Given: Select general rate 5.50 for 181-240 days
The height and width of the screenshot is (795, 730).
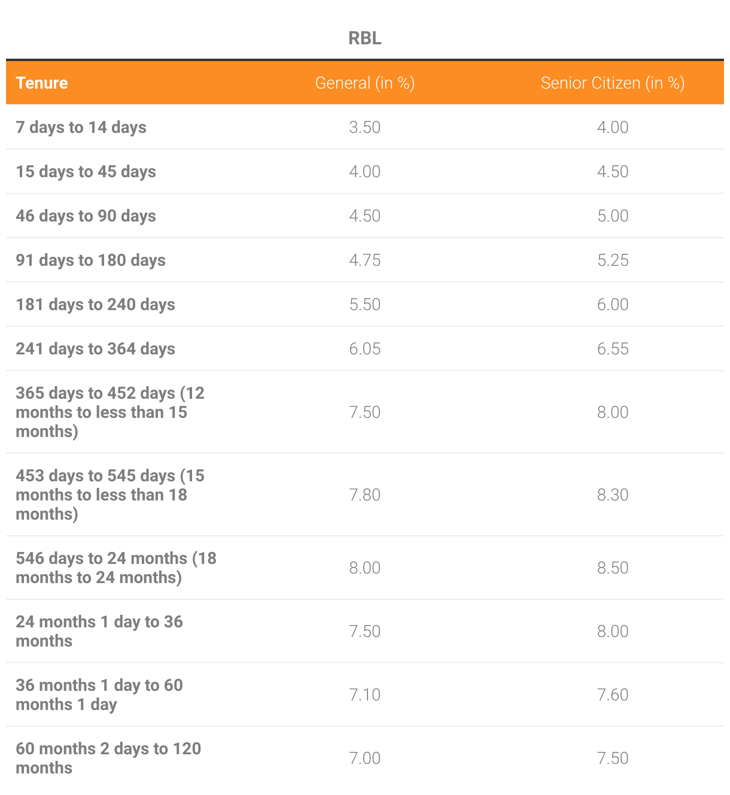Looking at the screenshot, I should pos(365,304).
